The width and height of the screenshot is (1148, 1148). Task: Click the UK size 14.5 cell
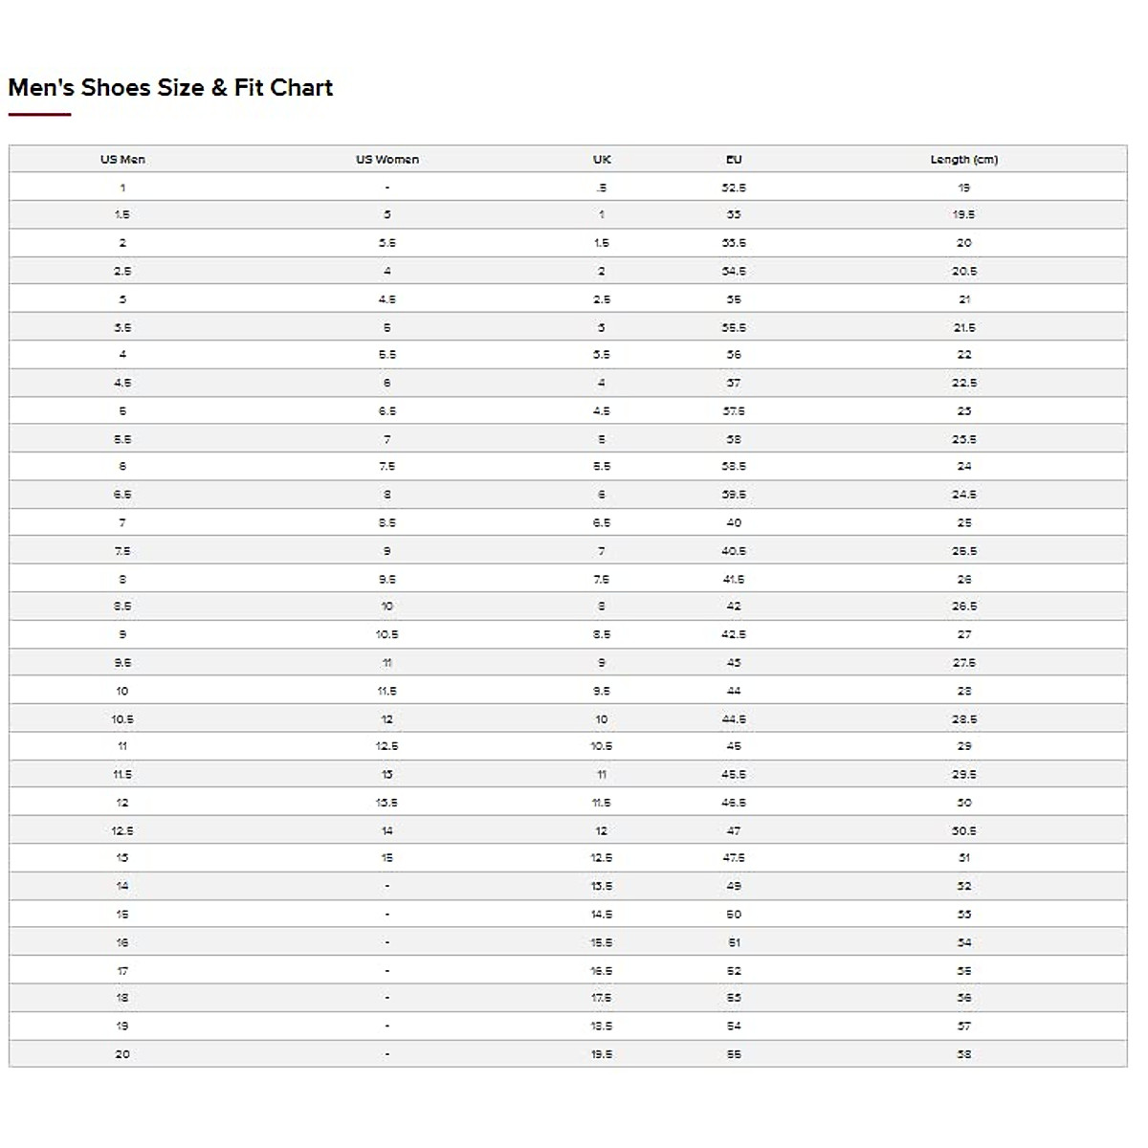click(x=602, y=915)
